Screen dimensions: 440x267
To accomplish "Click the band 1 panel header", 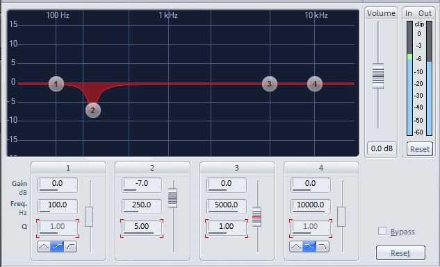I will point(68,168).
